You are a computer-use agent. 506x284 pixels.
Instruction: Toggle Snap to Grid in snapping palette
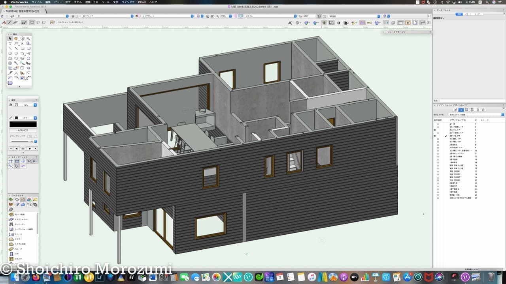pyautogui.click(x=11, y=161)
